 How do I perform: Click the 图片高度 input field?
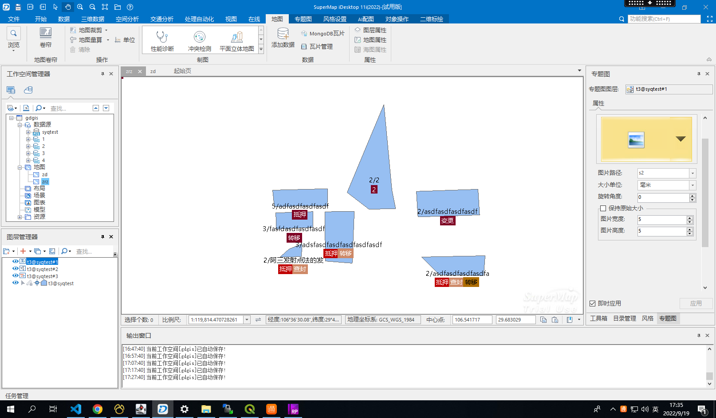(x=662, y=231)
